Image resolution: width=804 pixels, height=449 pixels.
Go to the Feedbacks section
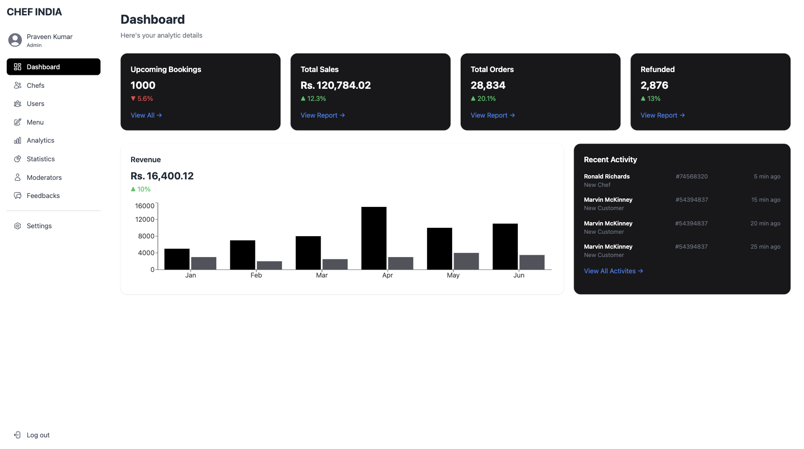(x=43, y=196)
